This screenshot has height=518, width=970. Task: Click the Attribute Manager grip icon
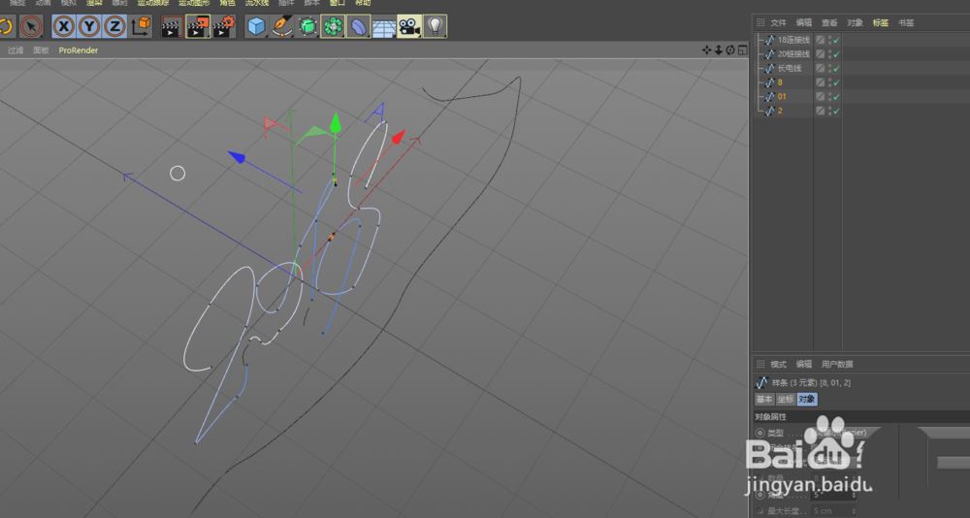pos(760,365)
